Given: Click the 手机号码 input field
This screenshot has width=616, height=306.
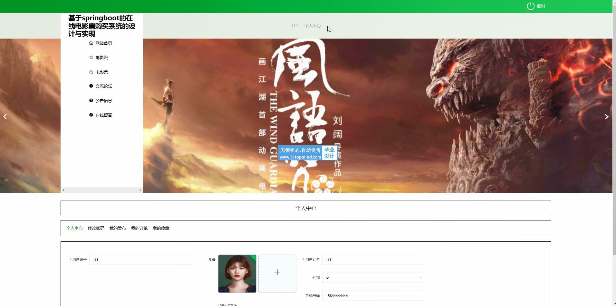Looking at the screenshot, I should (374, 296).
